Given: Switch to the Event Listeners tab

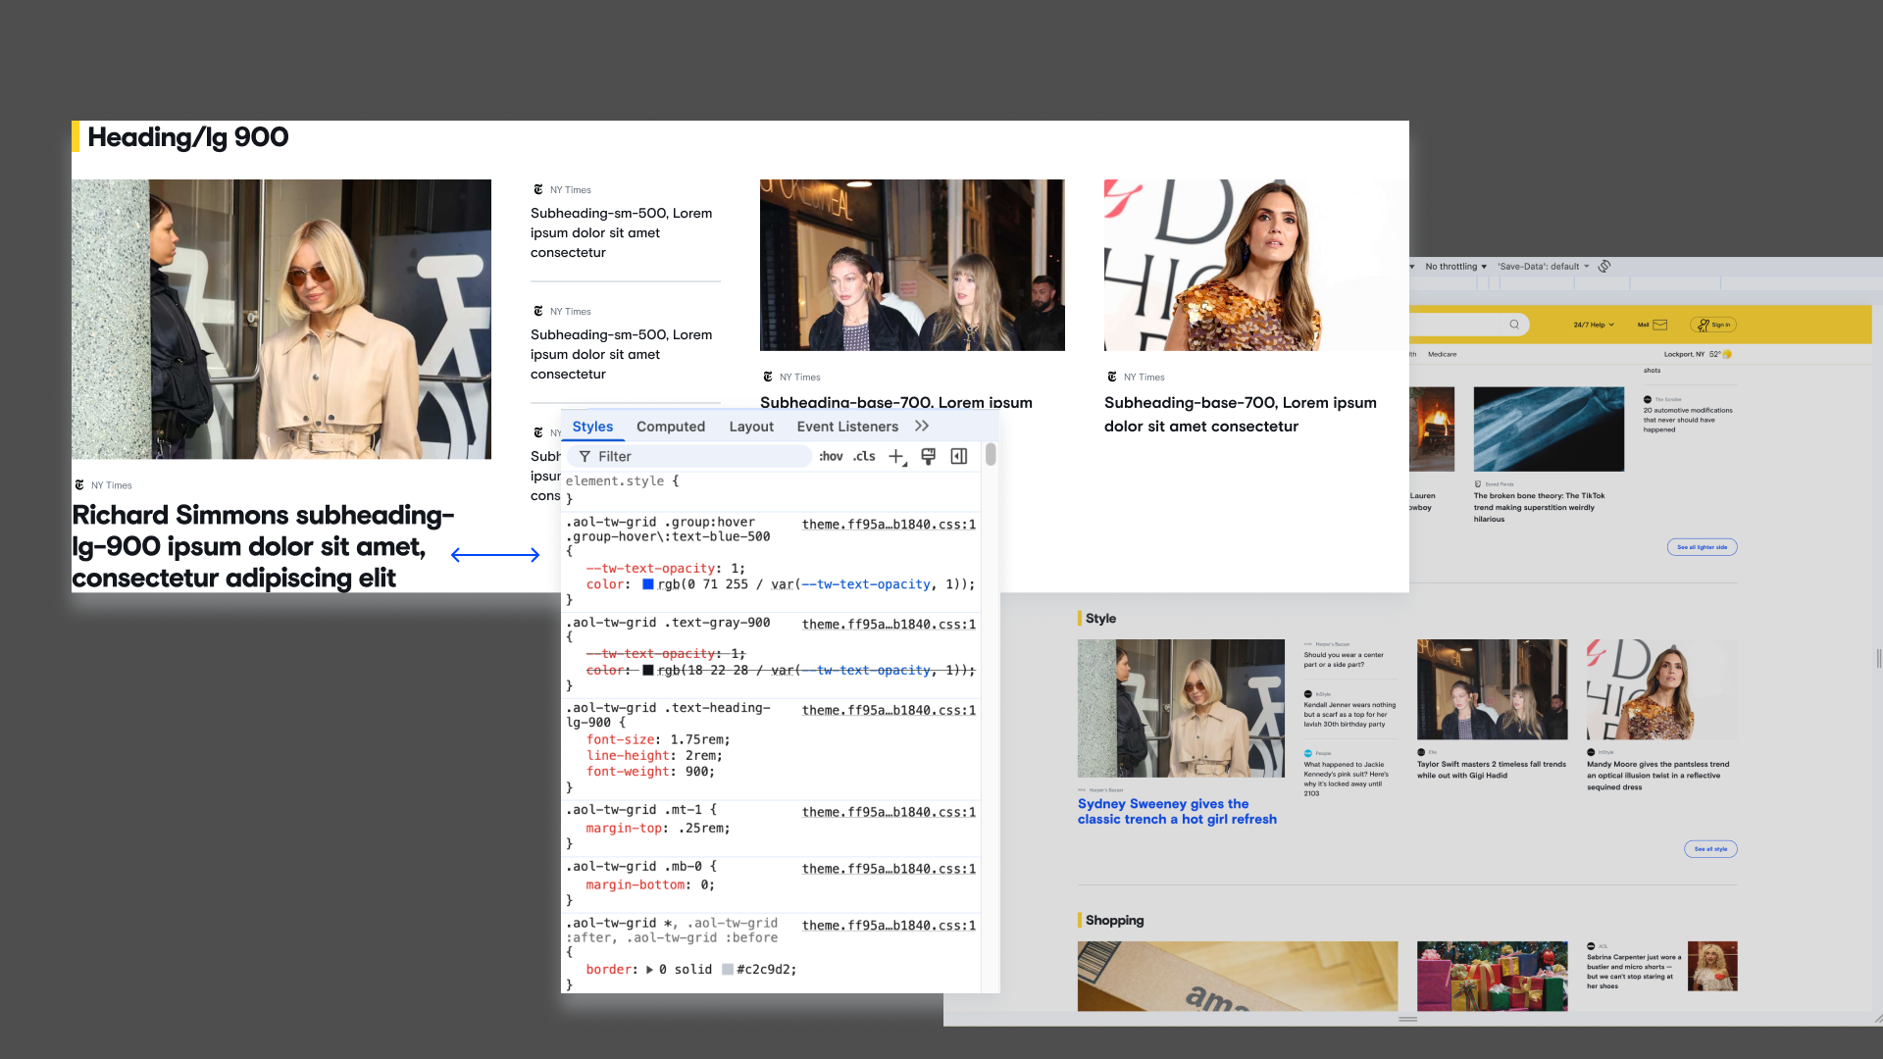Looking at the screenshot, I should (x=847, y=427).
